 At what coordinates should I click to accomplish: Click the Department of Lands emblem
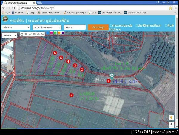click(5, 19)
